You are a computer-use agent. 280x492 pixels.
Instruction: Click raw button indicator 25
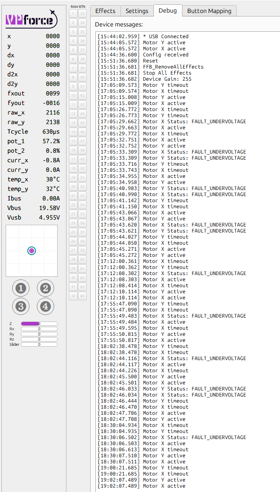[x=73, y=232]
